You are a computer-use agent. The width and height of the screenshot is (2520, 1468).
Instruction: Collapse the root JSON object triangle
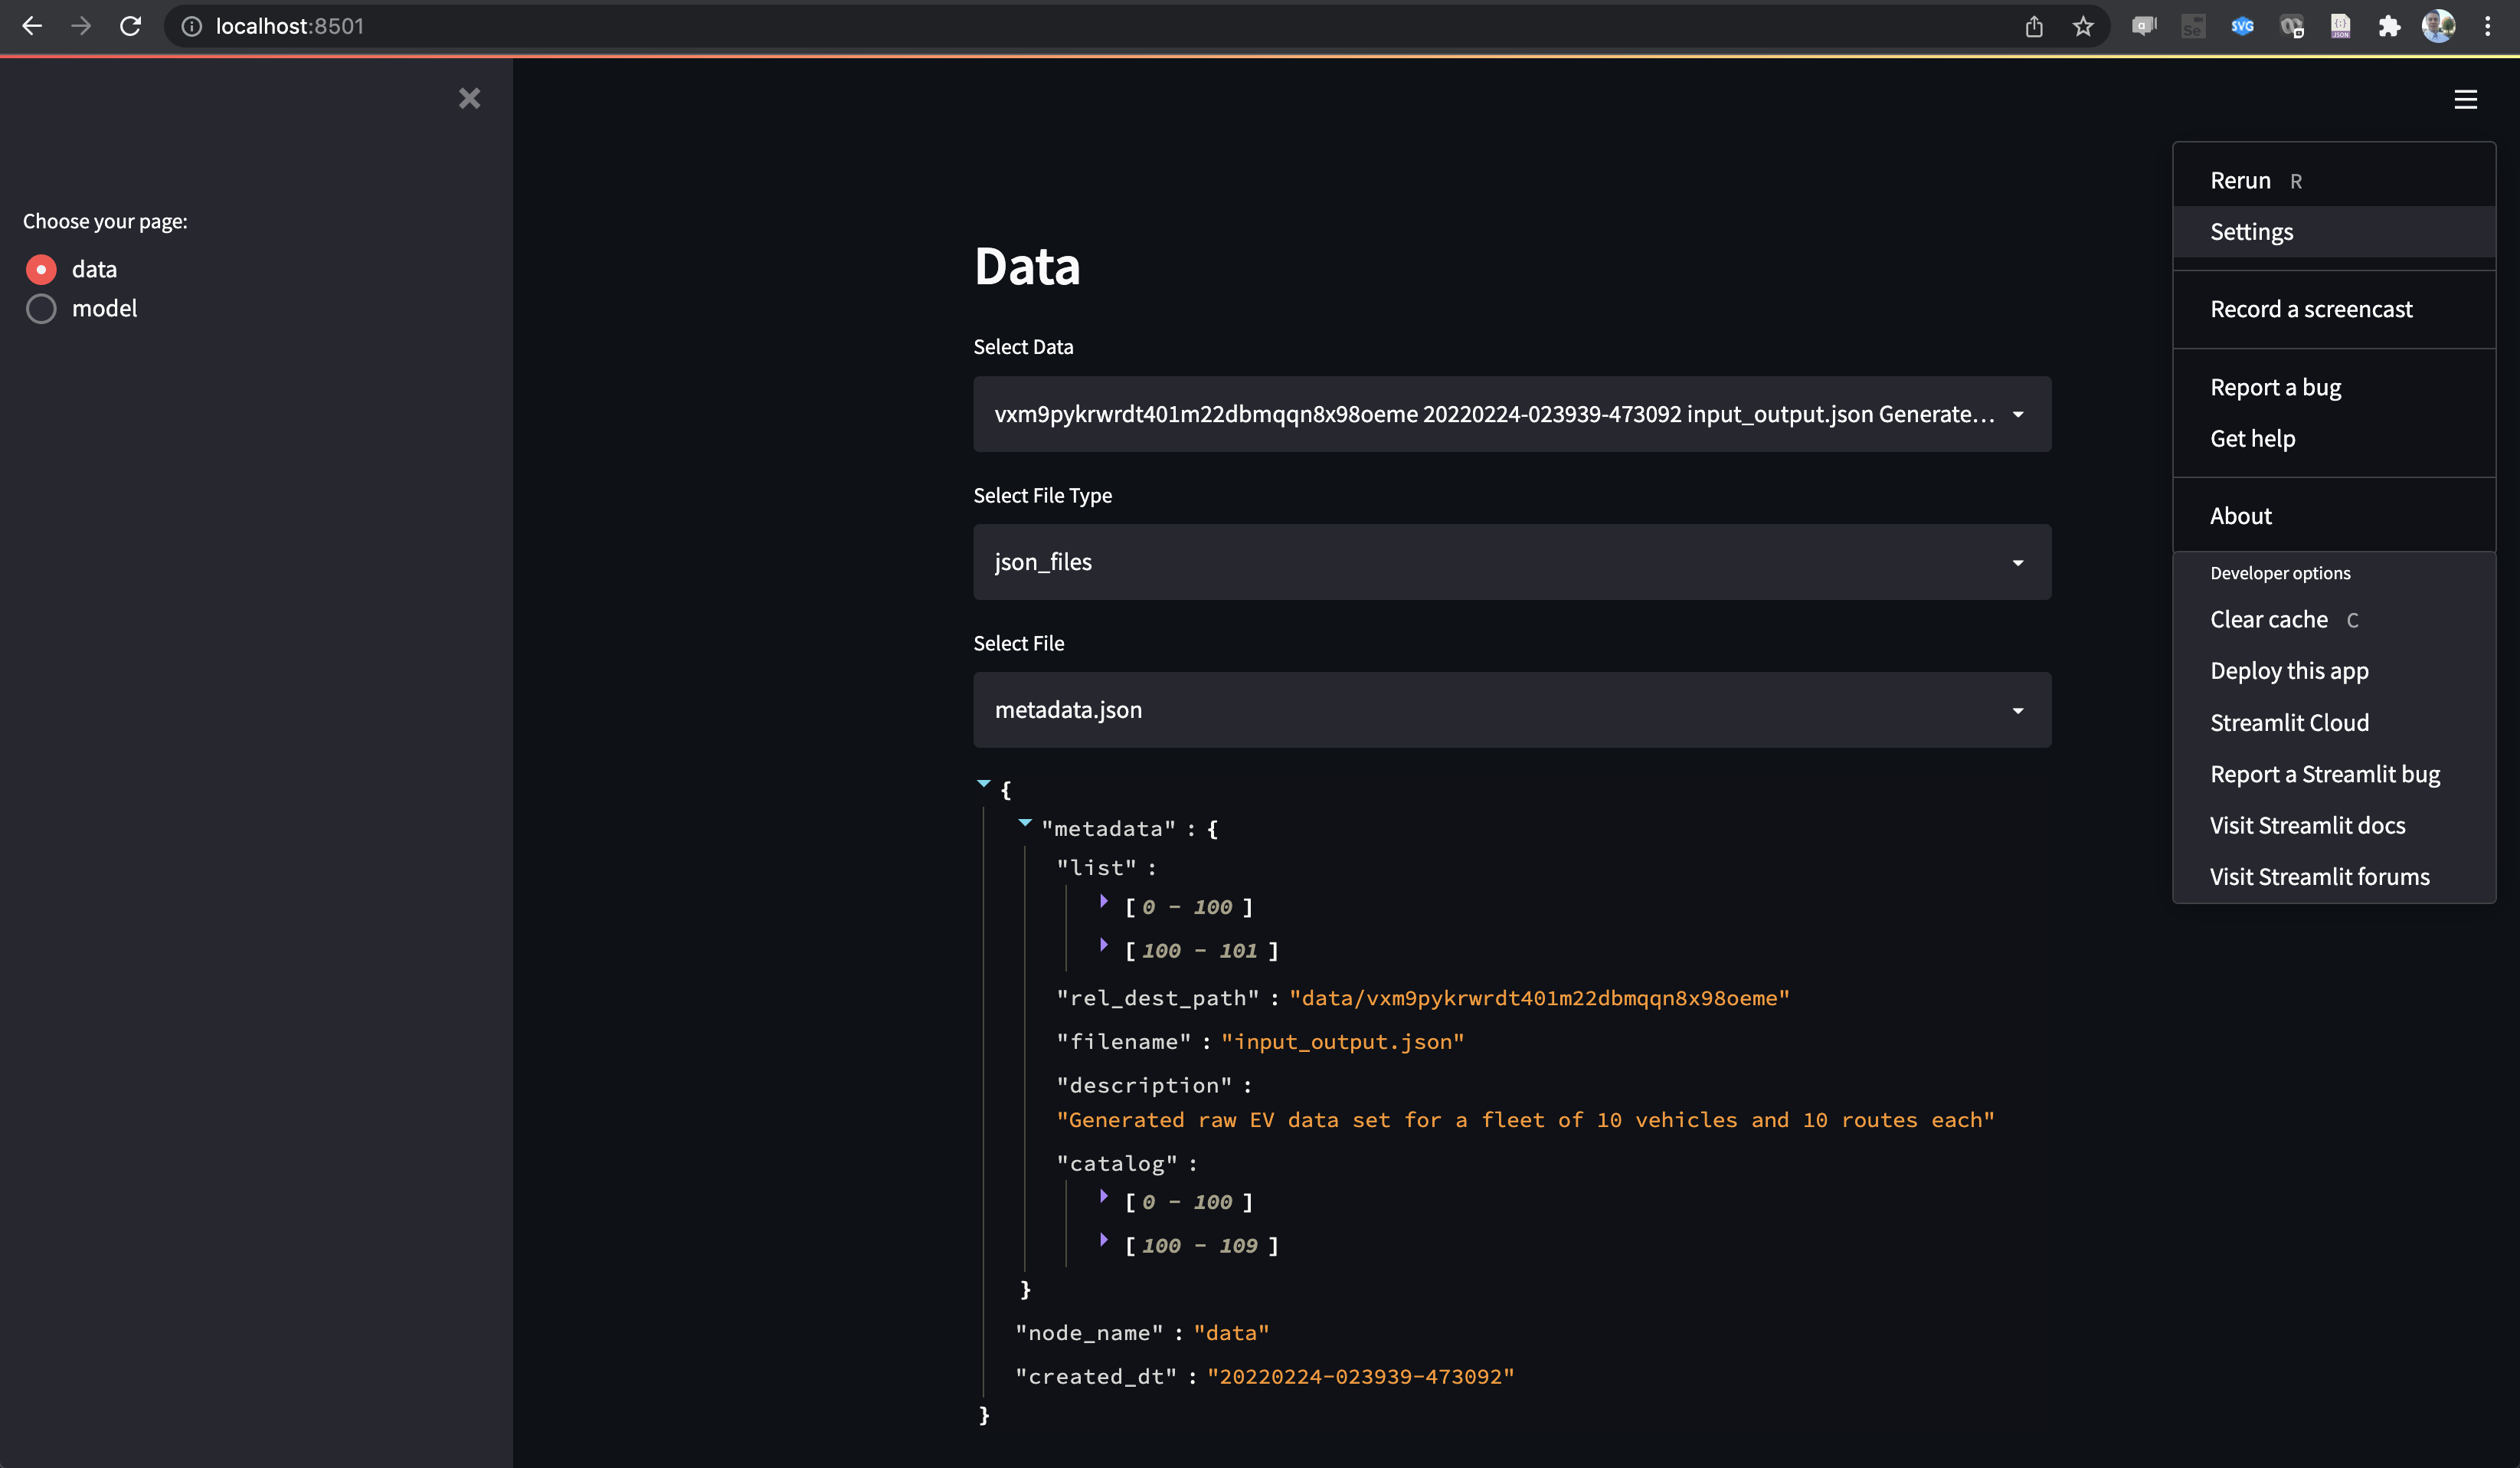coord(983,784)
